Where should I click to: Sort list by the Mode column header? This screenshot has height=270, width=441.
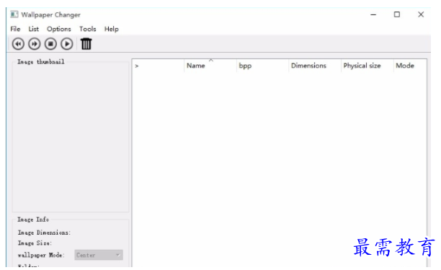coord(410,66)
